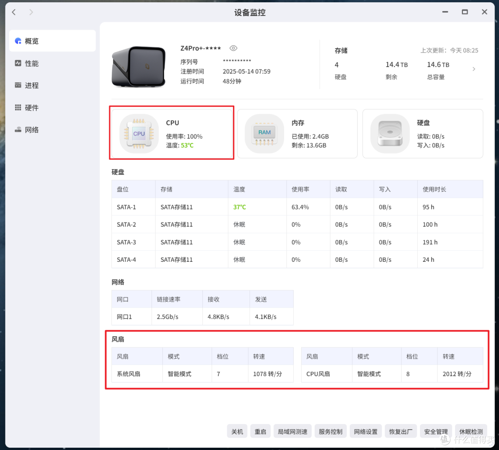This screenshot has width=499, height=450.
Task: Minimize the 设备监控 window
Action: coord(445,12)
